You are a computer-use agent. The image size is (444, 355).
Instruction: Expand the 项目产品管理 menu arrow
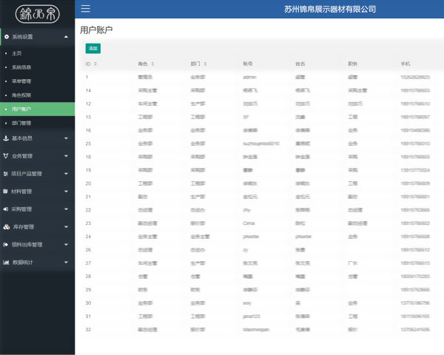tap(67, 174)
